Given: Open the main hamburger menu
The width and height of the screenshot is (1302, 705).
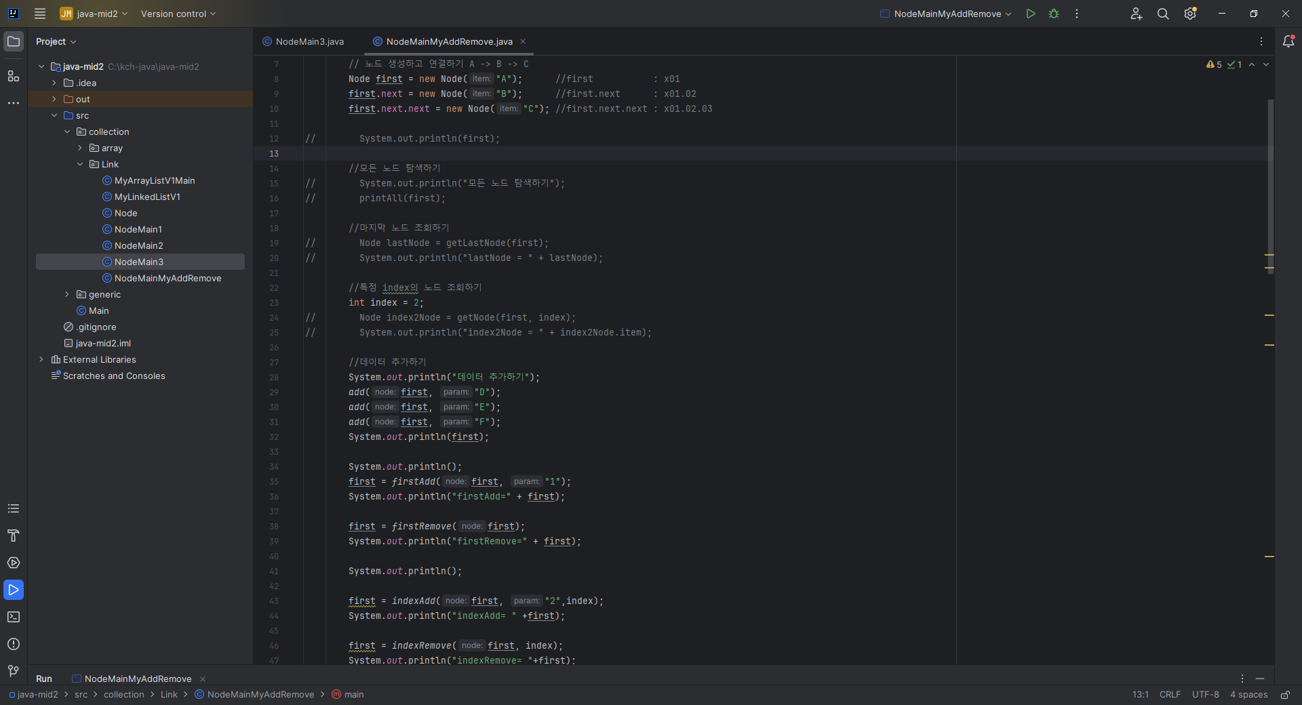Looking at the screenshot, I should tap(40, 14).
